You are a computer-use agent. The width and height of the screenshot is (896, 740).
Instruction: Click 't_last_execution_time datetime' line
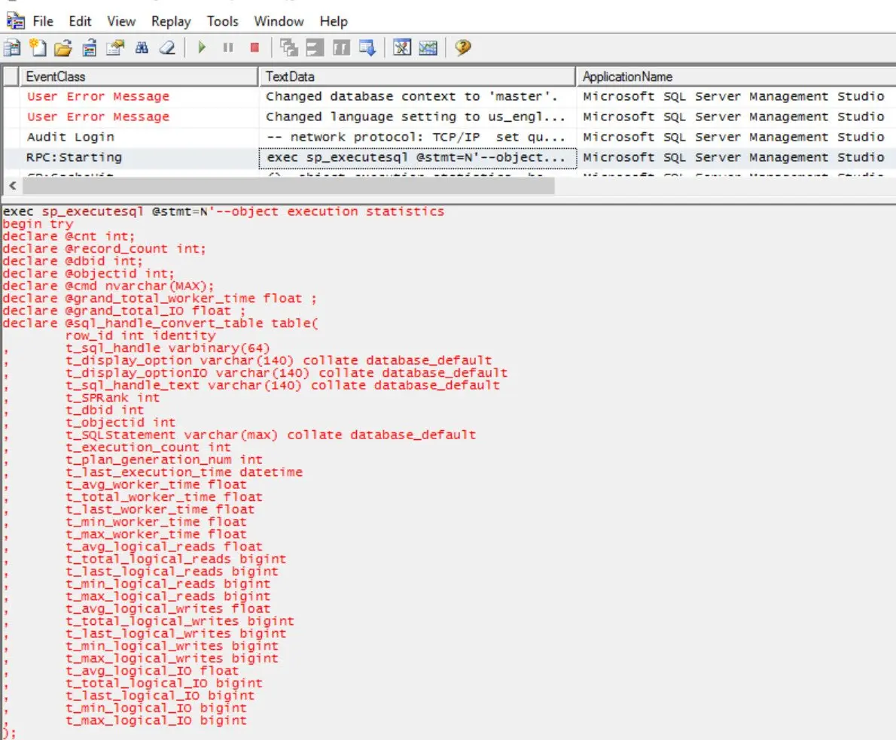184,472
